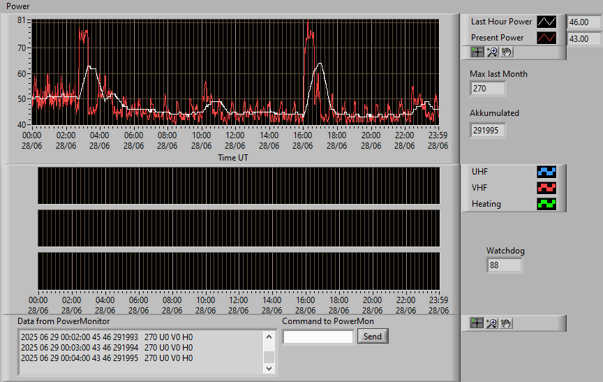Activate the zoom tool on lower graph palette
Screen dimensions: 603x382
(x=491, y=323)
